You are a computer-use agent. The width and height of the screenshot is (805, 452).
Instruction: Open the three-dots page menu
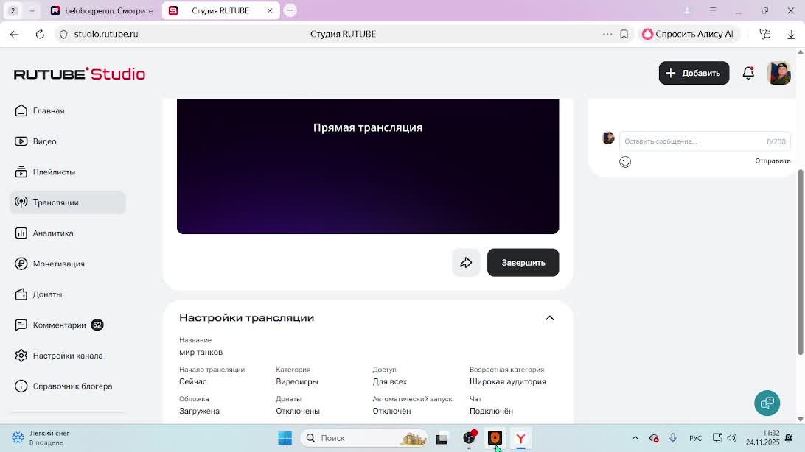tap(607, 35)
